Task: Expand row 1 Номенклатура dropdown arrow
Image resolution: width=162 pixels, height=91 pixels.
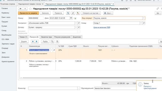Action: click(51, 50)
